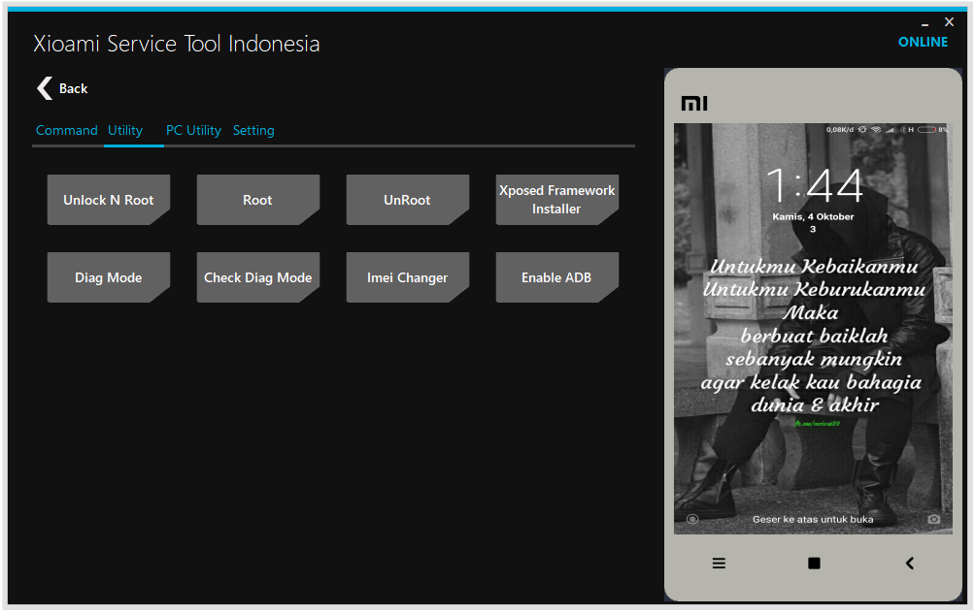Click Check Diag Mode
Viewport: 975px width, 613px height.
tap(258, 277)
